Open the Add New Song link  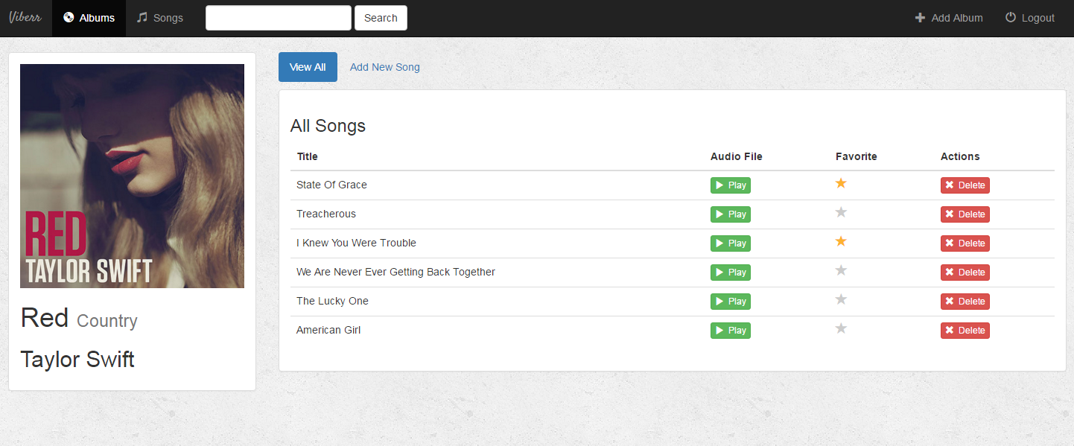384,67
